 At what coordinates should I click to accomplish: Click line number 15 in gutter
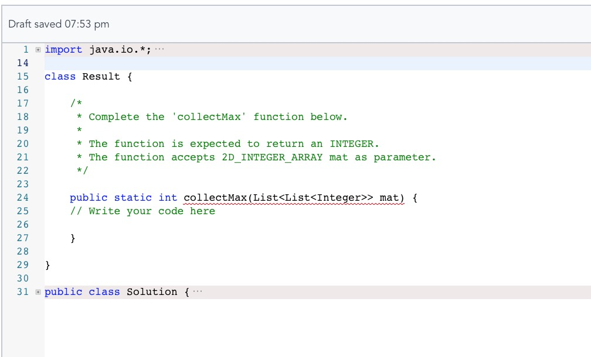23,76
